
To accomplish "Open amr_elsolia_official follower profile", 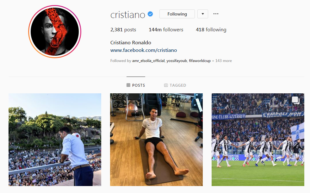I will point(148,61).
